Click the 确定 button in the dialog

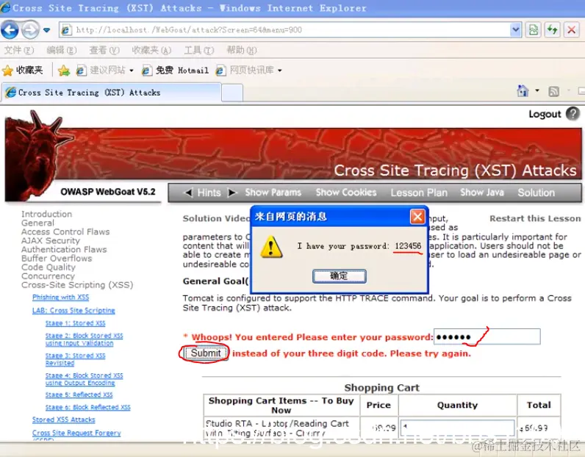(x=339, y=276)
